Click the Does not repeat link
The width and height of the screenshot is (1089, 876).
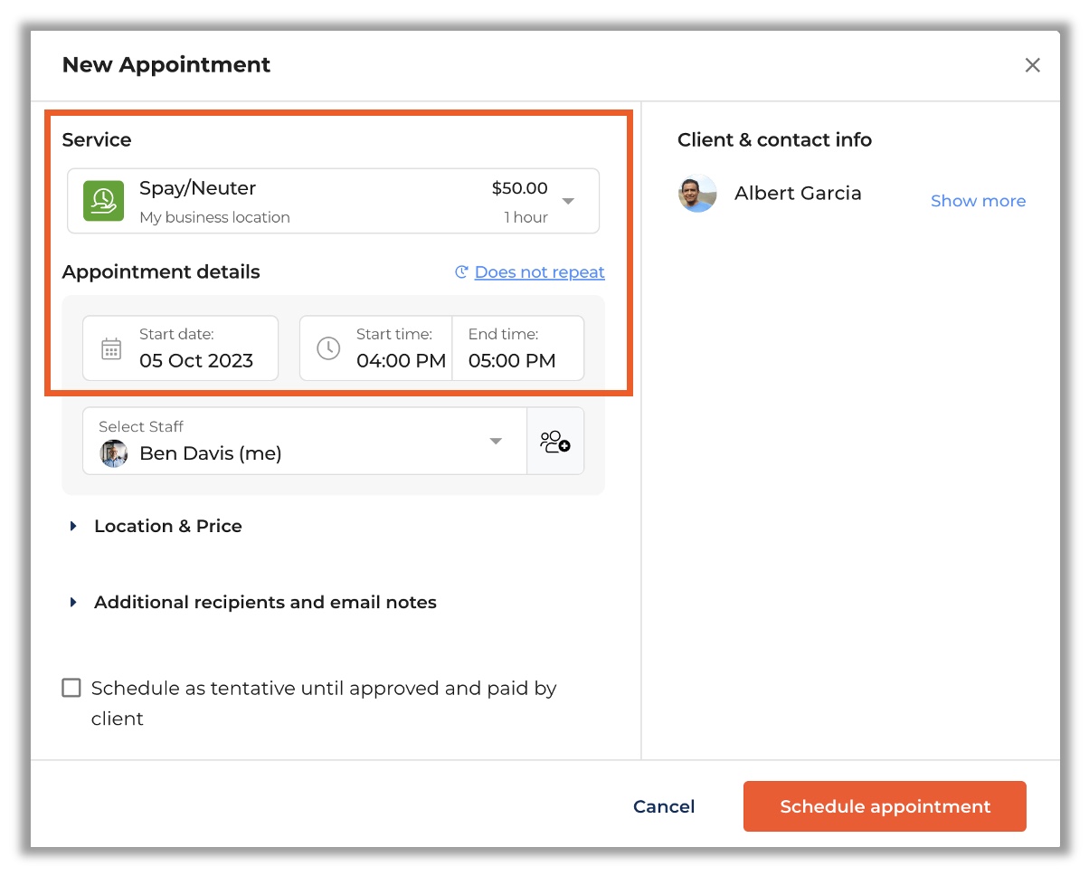[539, 272]
